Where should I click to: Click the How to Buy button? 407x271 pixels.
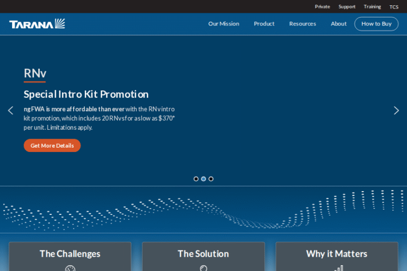(376, 24)
